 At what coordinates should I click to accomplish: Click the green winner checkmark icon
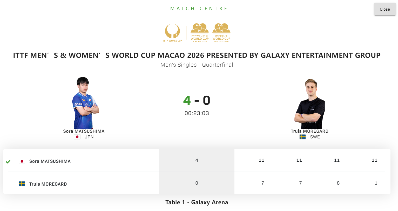[8, 161]
